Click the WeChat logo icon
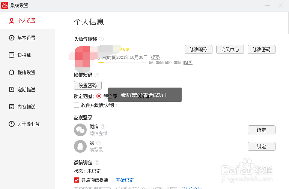This screenshot has width=289, height=189. [x=80, y=130]
